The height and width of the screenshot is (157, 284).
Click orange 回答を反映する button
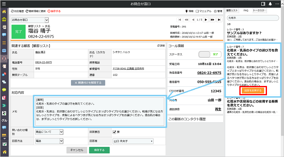pos(253,90)
